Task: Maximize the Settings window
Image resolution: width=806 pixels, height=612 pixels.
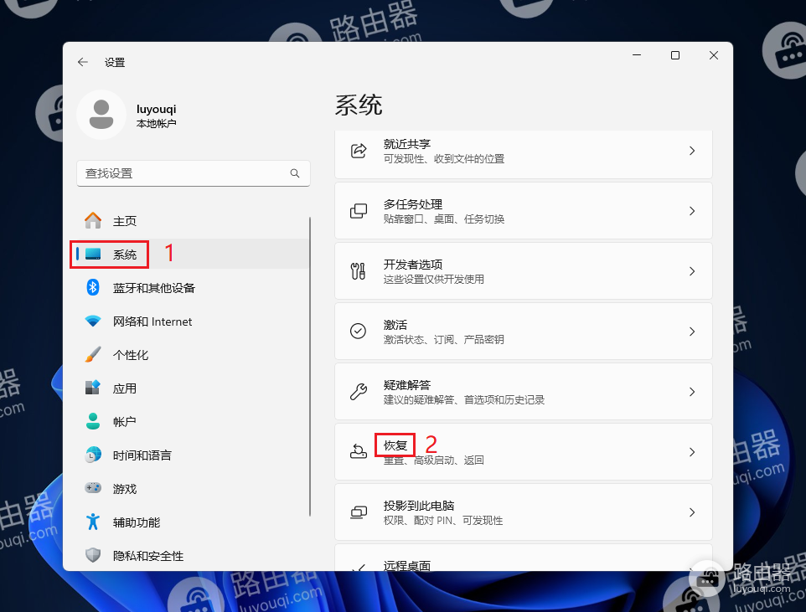Action: pyautogui.click(x=675, y=55)
